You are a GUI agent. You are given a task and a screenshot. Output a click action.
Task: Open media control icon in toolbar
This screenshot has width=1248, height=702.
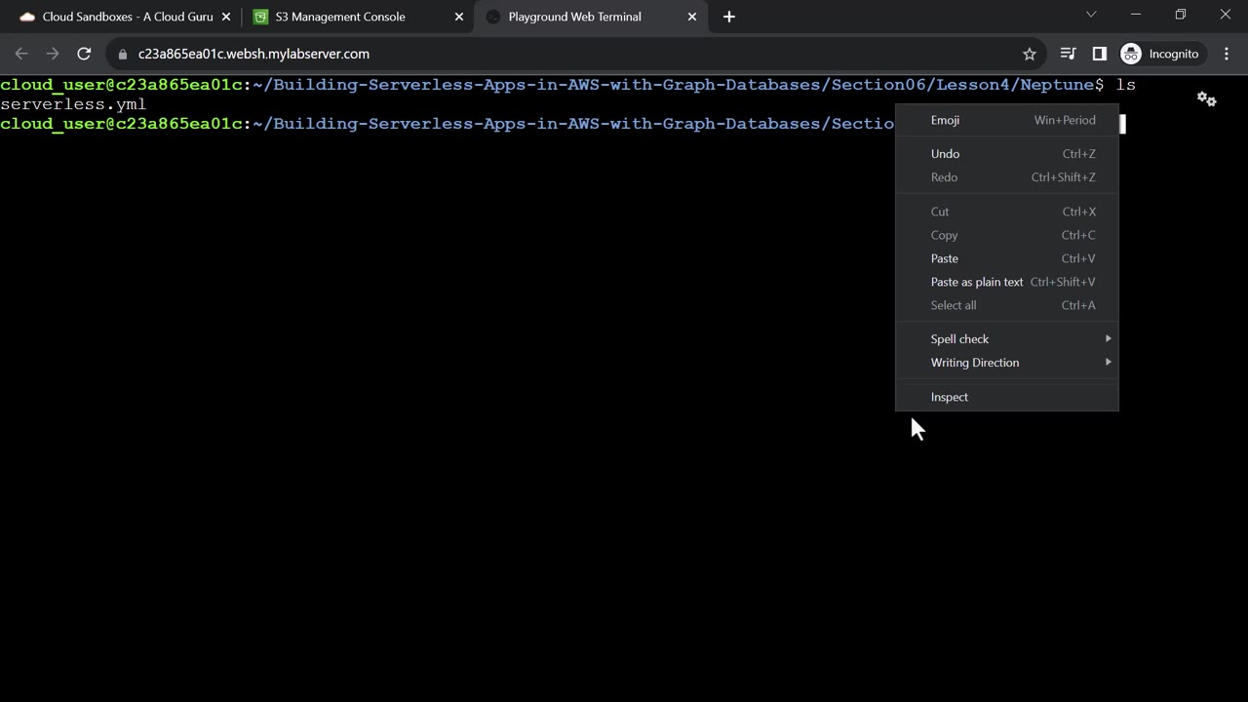point(1068,54)
